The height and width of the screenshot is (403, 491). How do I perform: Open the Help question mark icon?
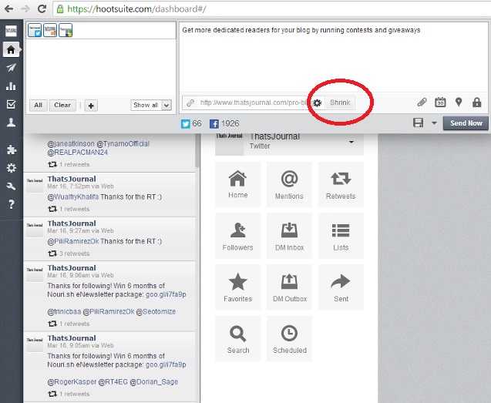tap(11, 204)
